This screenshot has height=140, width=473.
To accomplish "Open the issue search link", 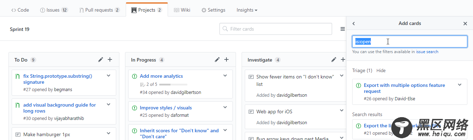I will click(427, 52).
